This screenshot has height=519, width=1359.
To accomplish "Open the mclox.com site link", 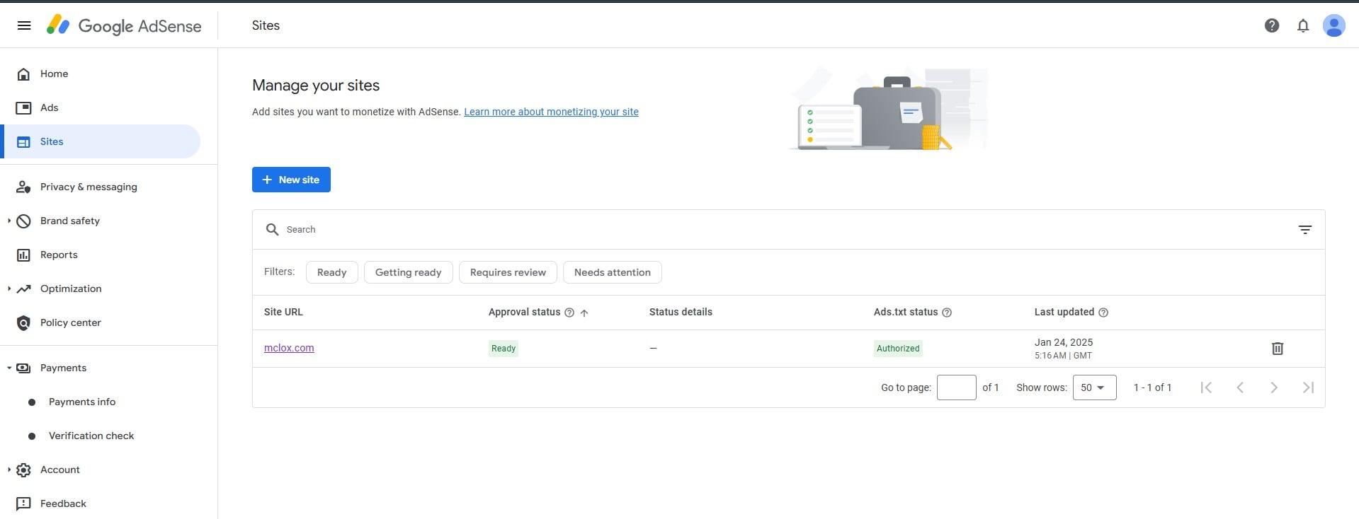I will [289, 348].
